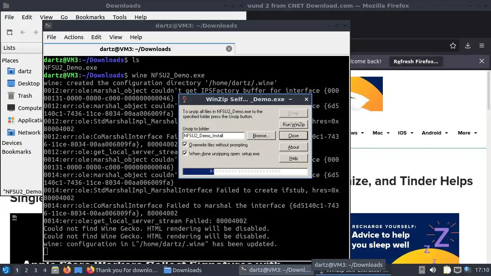Launch file manager from taskbar quick launch

point(55,270)
